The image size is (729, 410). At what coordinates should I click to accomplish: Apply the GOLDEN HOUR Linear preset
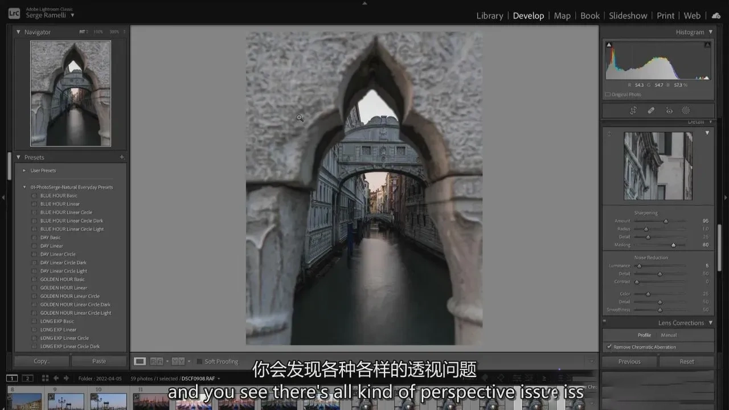coord(64,288)
